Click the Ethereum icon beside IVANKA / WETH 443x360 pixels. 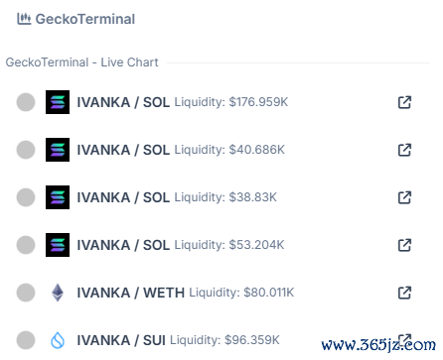pos(58,293)
